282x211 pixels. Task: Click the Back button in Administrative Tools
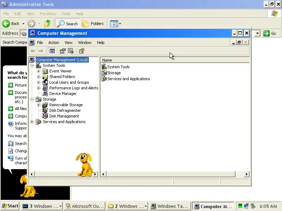(11, 24)
